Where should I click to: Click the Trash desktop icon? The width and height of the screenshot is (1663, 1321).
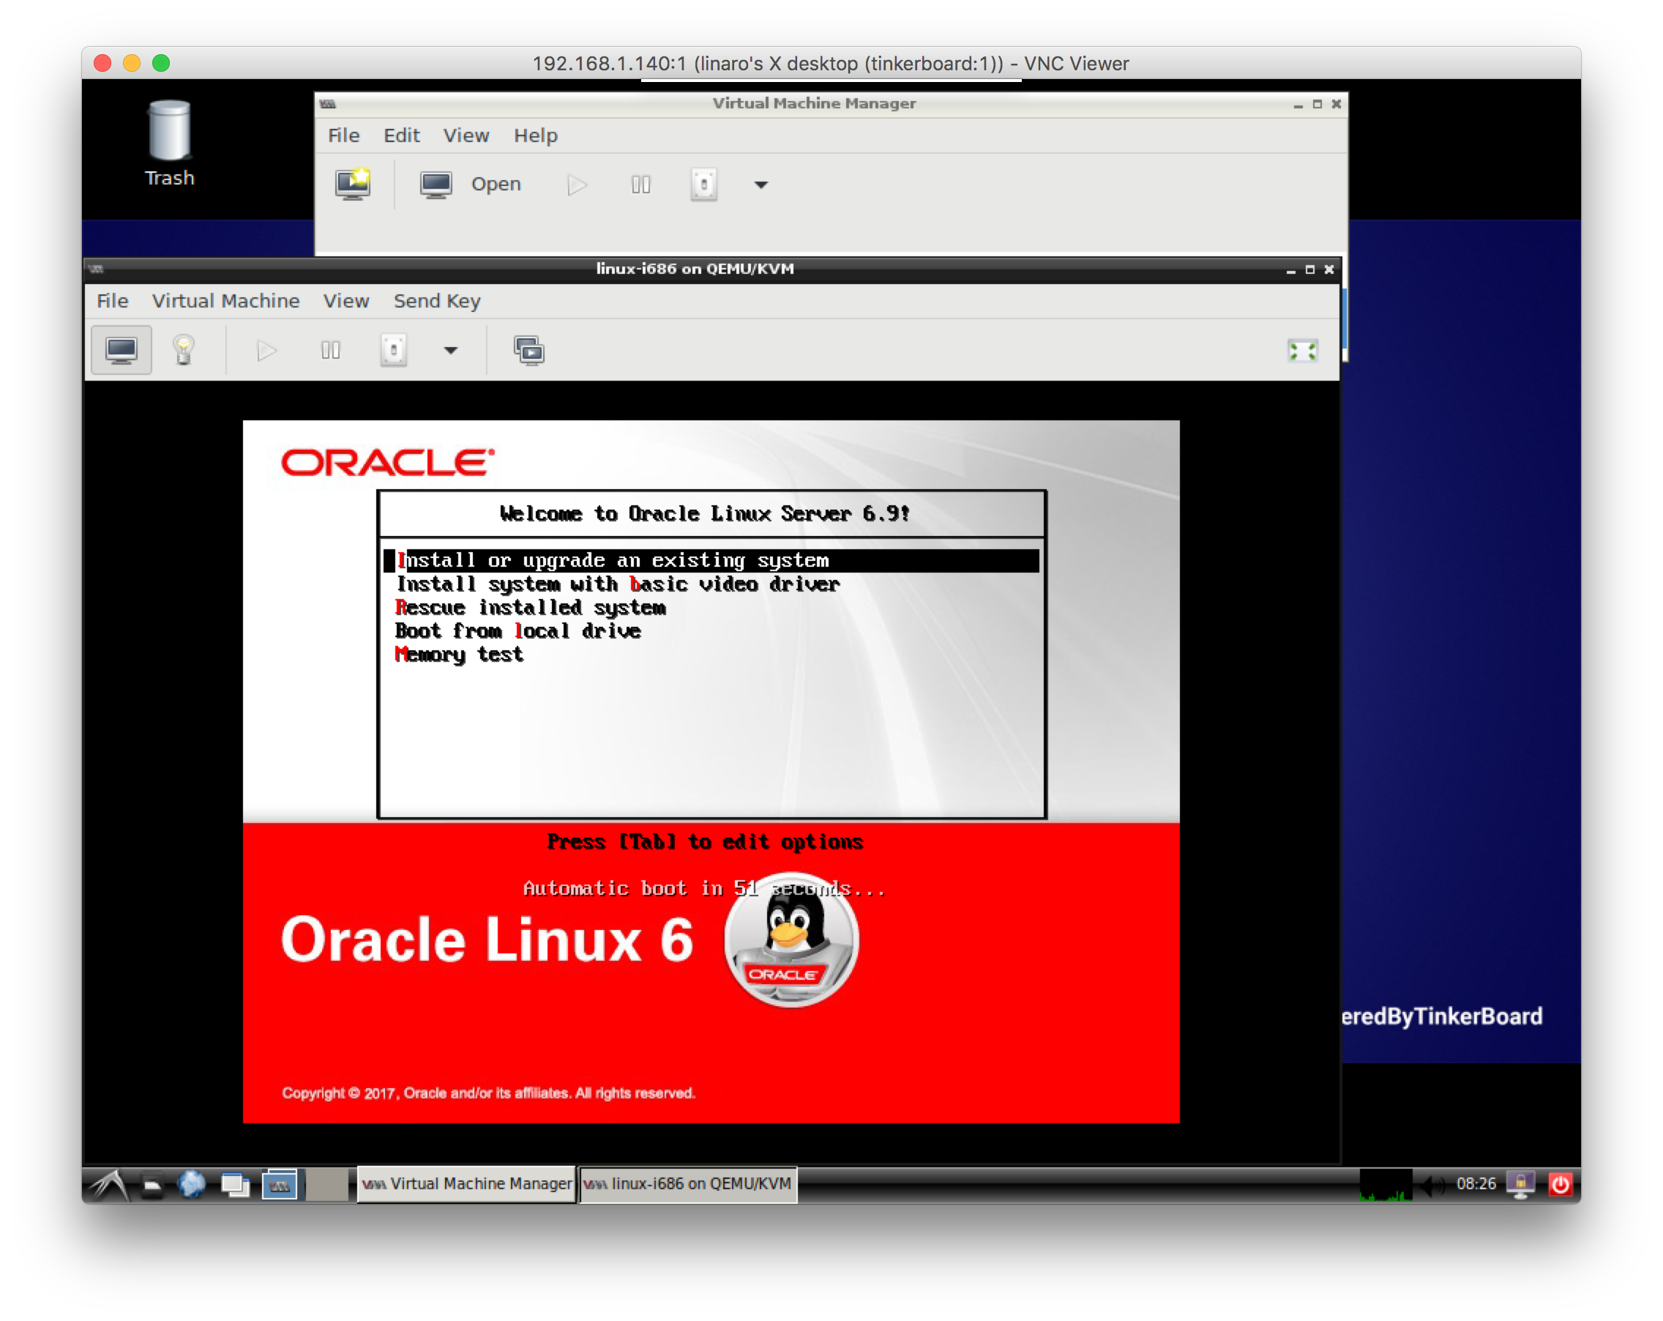[170, 144]
